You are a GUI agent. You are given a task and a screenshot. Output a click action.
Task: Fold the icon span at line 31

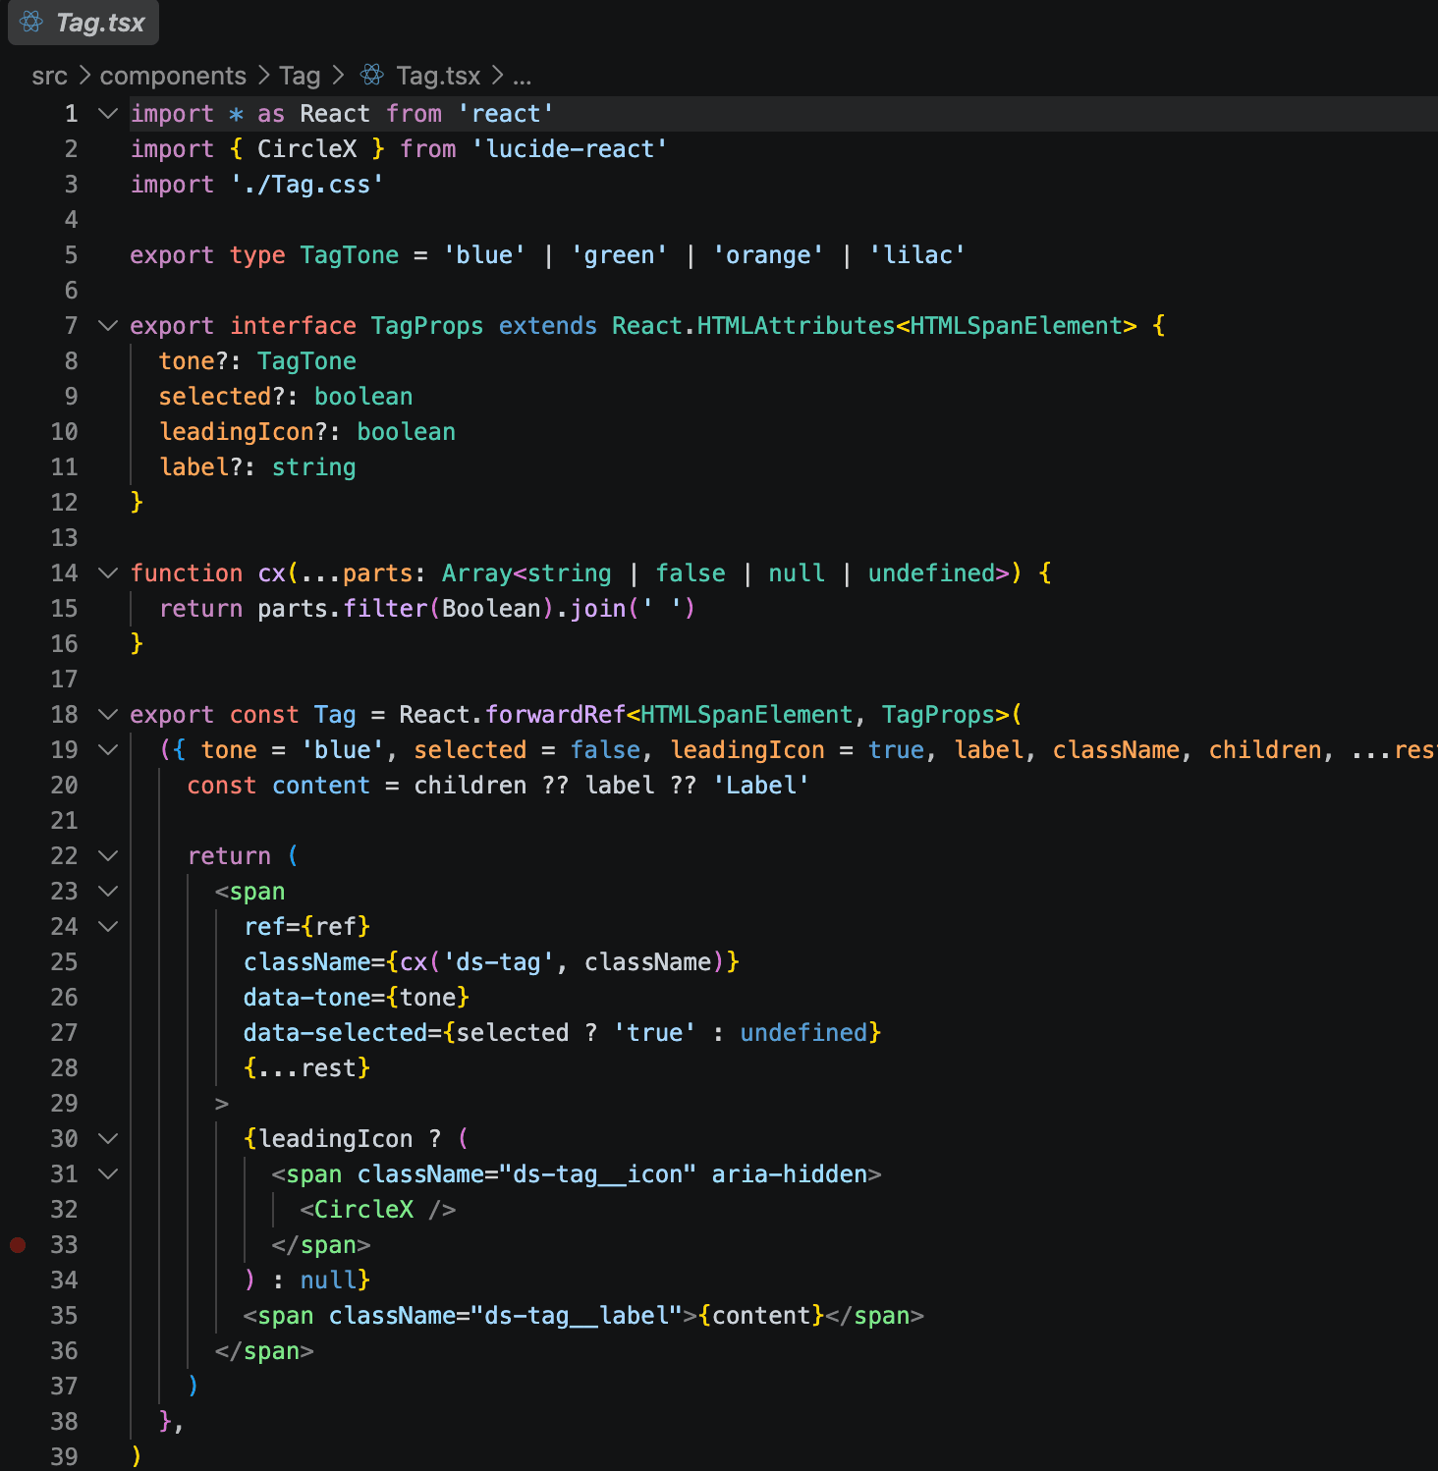108,1174
